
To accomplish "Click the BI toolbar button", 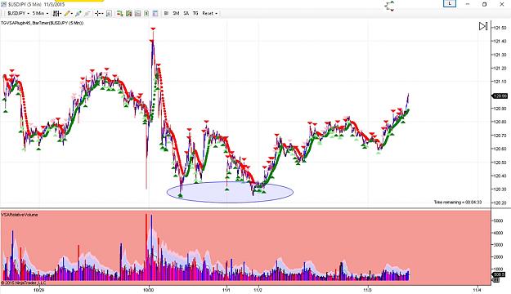I will pos(166,13).
